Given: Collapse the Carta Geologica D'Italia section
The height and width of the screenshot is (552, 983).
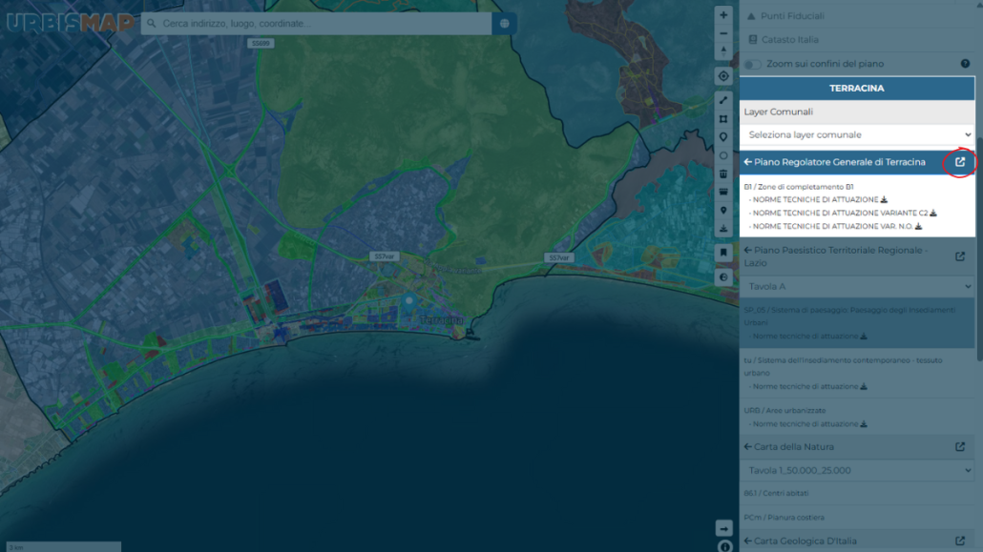Looking at the screenshot, I should pyautogui.click(x=748, y=541).
